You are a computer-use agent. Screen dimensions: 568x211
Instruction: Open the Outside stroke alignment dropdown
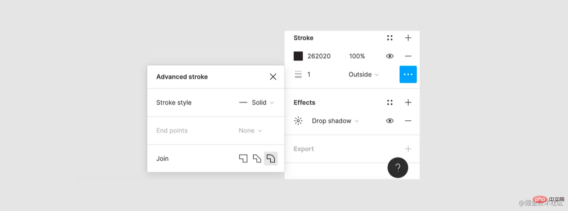pyautogui.click(x=364, y=74)
